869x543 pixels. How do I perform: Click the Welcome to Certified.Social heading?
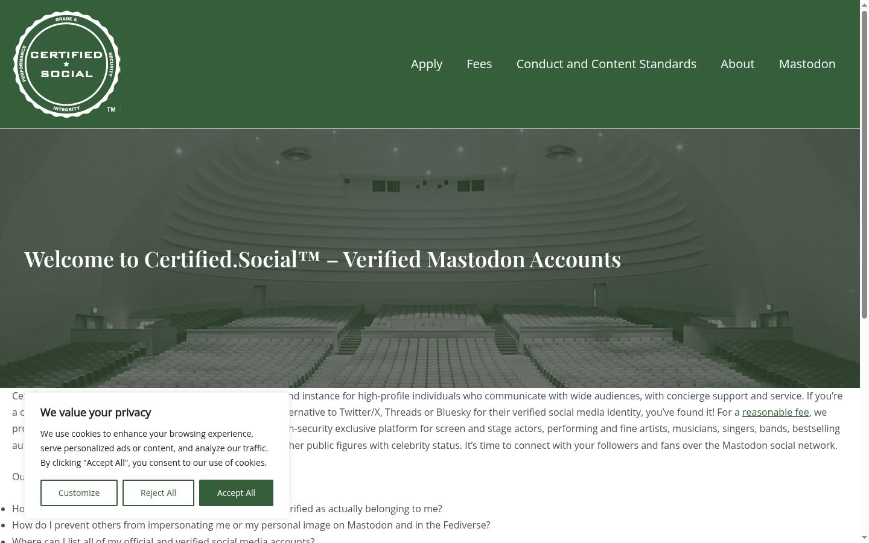coord(322,259)
